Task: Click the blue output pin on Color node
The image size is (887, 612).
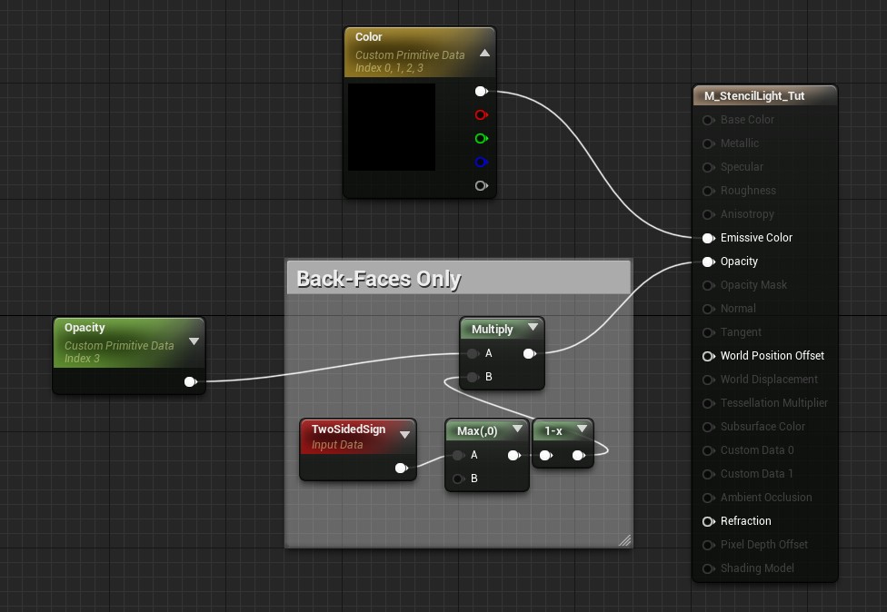Action: pos(481,163)
